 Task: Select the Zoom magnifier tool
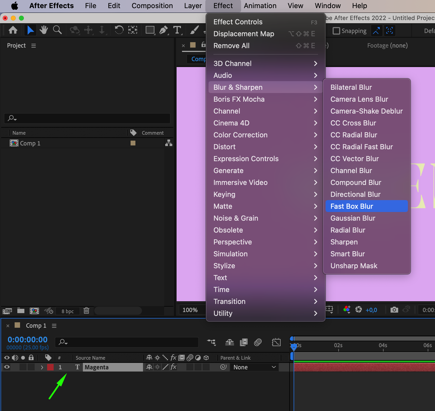pyautogui.click(x=57, y=30)
